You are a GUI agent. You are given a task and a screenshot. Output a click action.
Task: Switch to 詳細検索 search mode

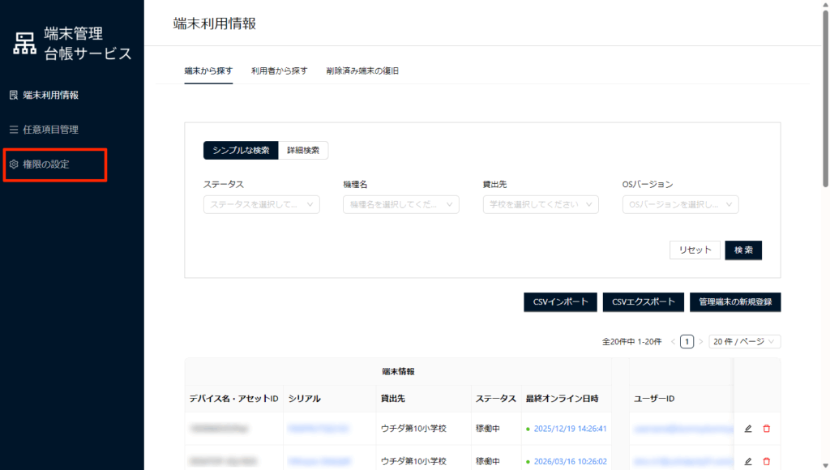click(x=303, y=151)
